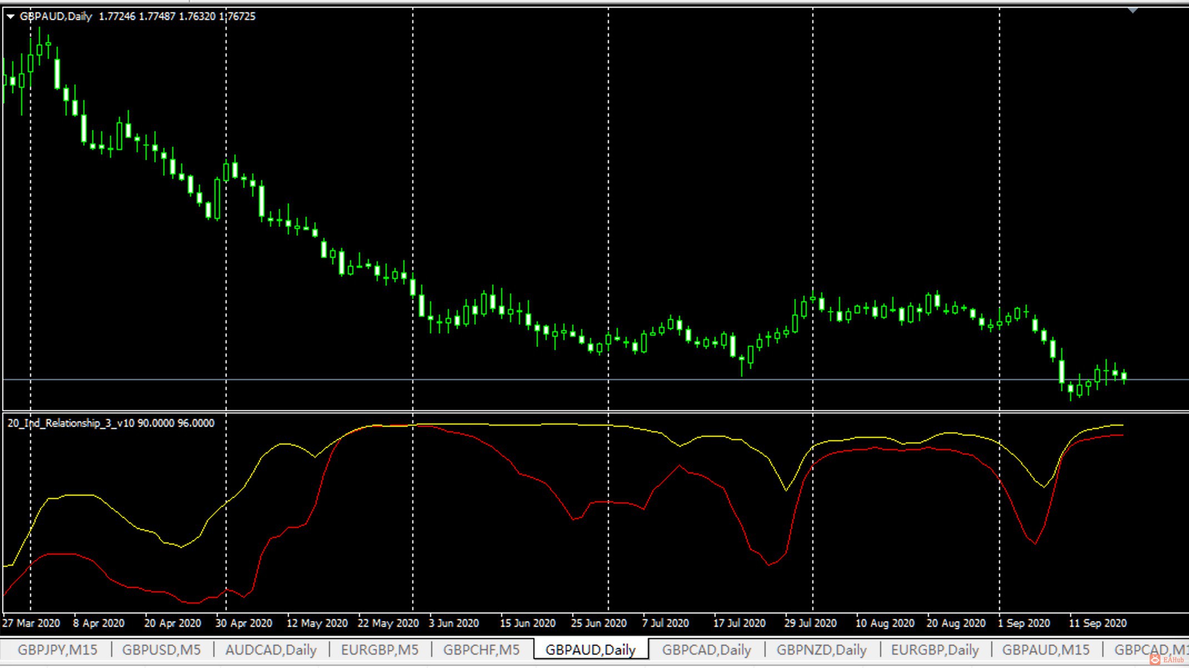Click the 20 Aug 2020 date label

click(x=956, y=623)
